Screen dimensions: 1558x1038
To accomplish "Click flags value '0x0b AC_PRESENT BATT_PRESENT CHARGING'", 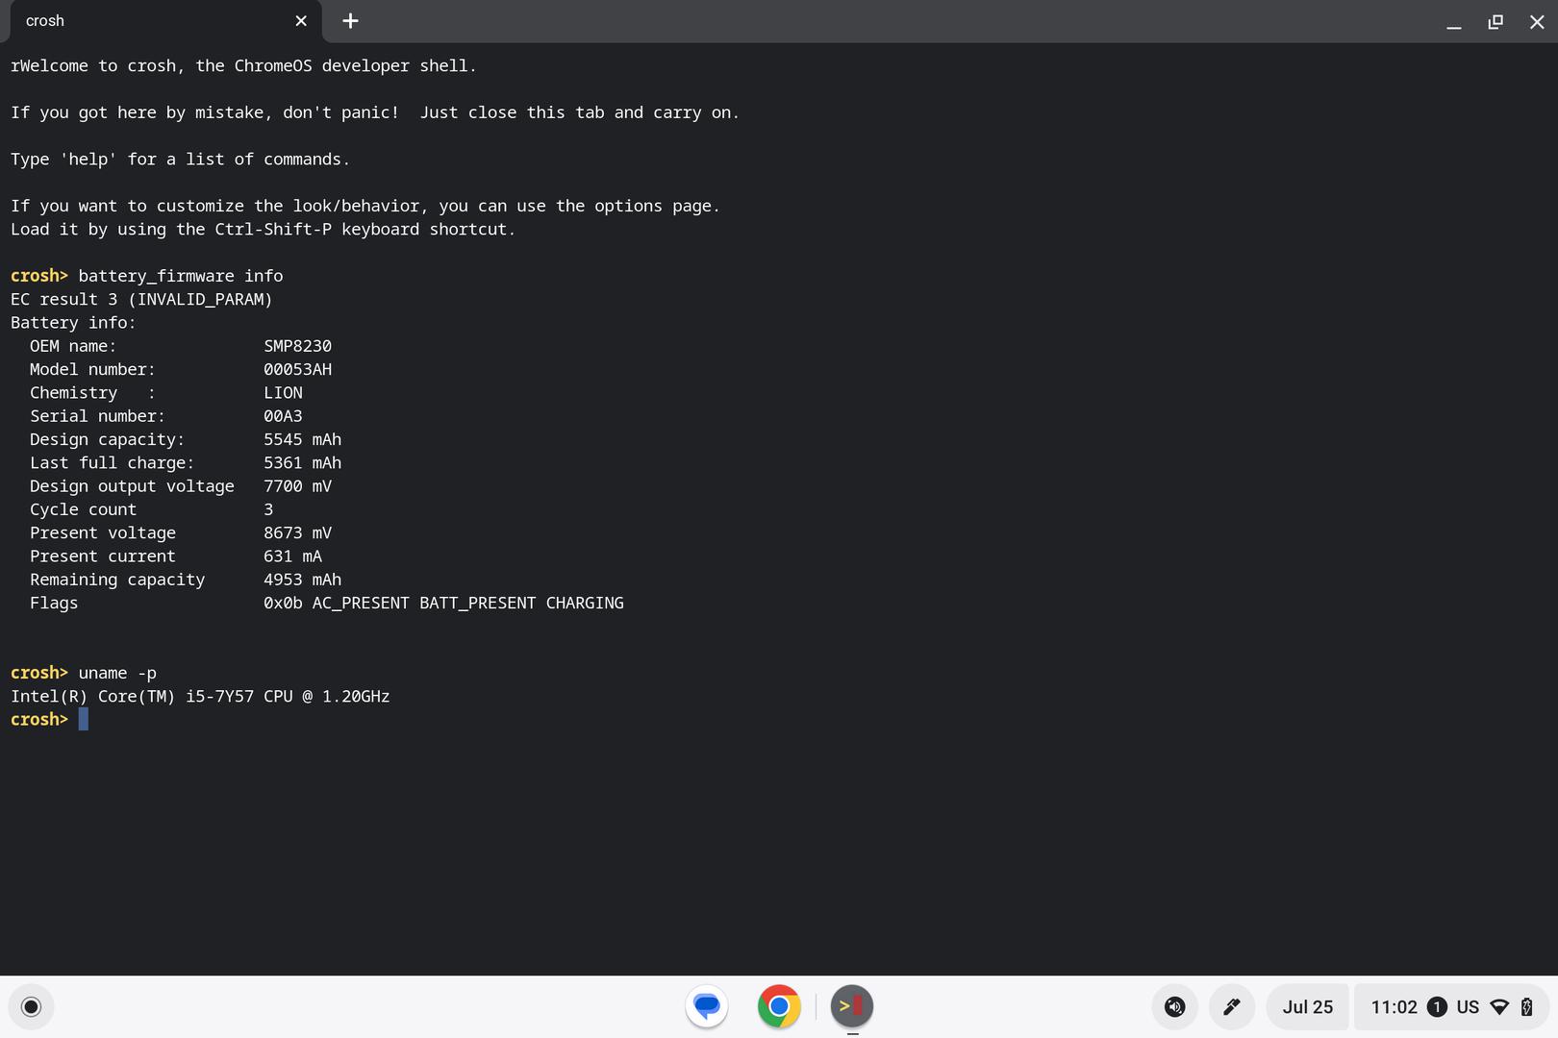I will click(443, 603).
